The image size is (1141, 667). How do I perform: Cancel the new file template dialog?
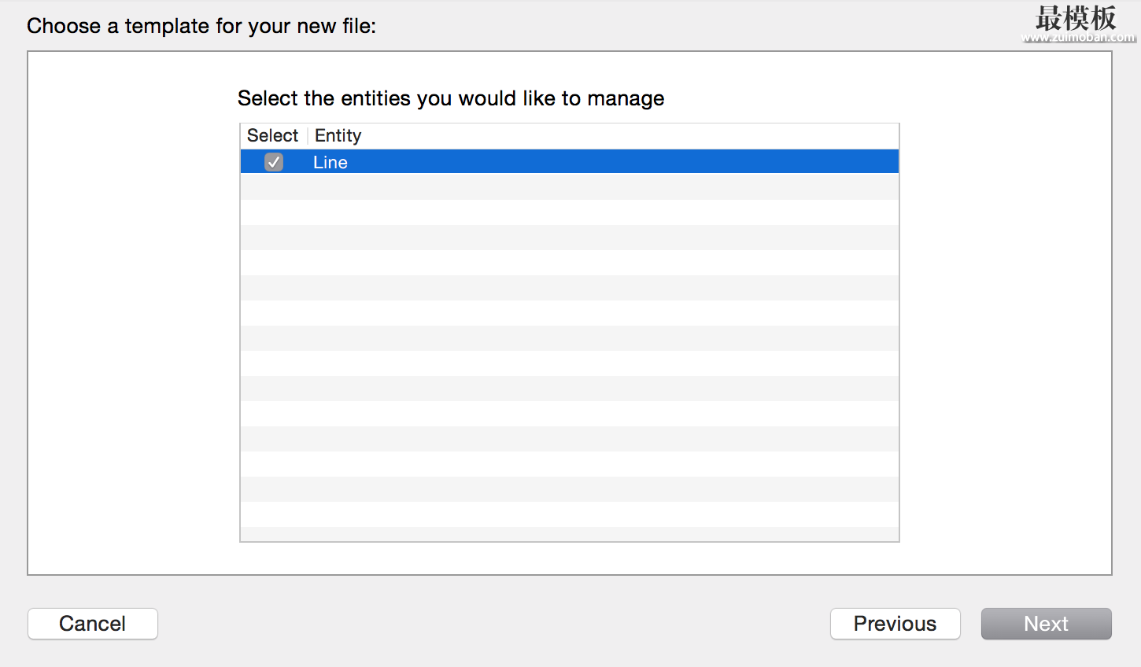coord(93,624)
